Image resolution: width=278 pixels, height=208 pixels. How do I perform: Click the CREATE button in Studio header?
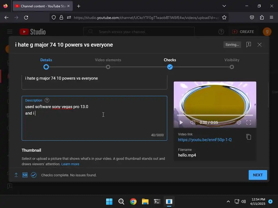click(243, 32)
